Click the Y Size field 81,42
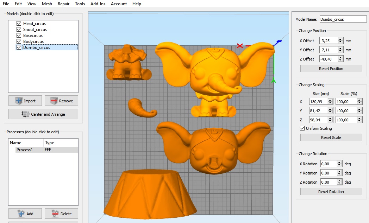This screenshot has width=369, height=223. (319, 111)
